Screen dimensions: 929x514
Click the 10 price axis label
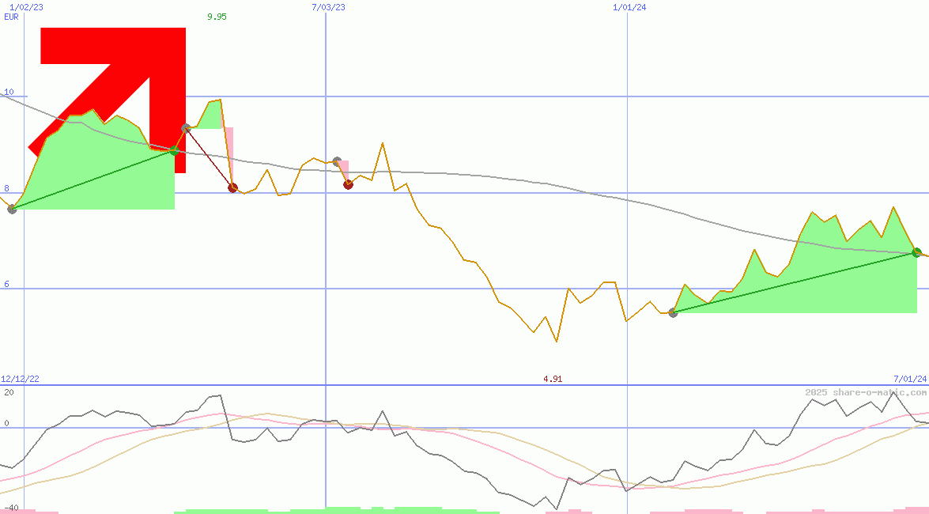(9, 93)
